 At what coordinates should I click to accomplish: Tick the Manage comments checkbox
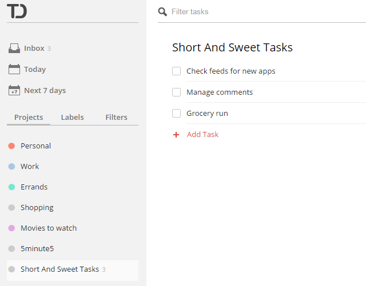tap(177, 92)
